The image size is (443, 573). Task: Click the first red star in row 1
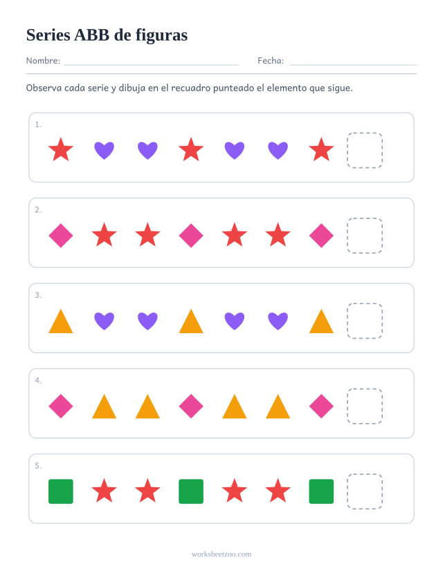click(61, 150)
